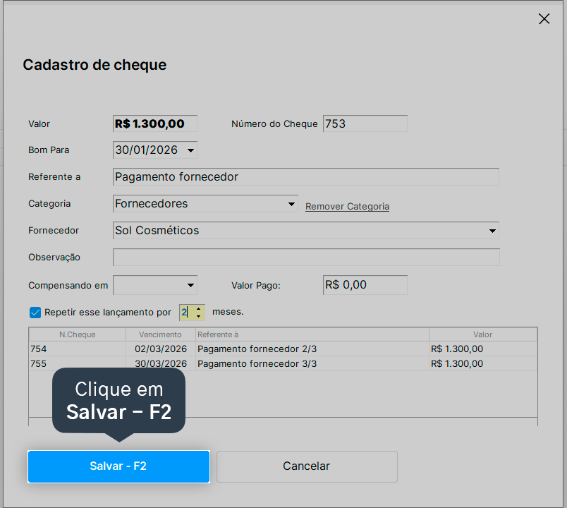Screen dimensions: 567x508
Task: Increase the months repeat spinner value
Action: click(x=199, y=309)
